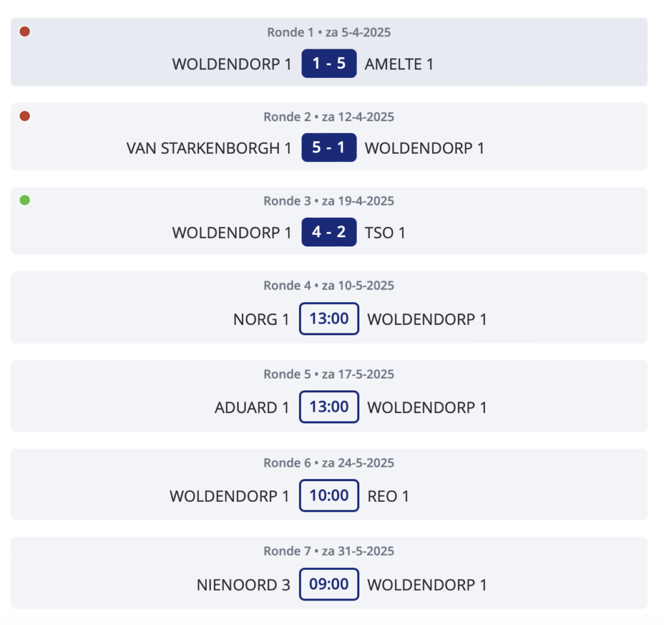Image resolution: width=664 pixels, height=625 pixels.
Task: Click the Ronde 7 date header
Action: click(329, 551)
